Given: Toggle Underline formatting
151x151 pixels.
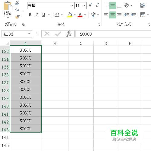Looking at the screenshot, I should (43, 15).
